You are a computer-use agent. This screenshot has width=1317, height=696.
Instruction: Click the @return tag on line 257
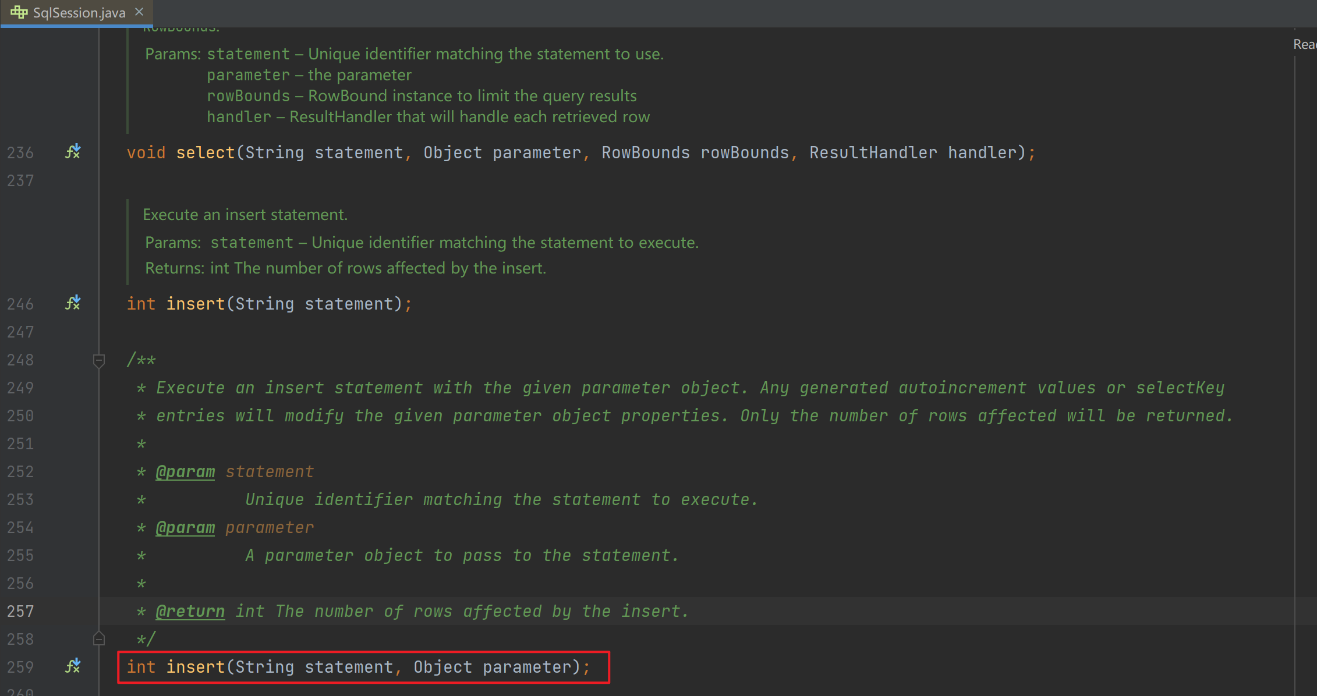point(190,611)
